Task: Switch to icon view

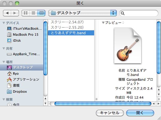Action: (x=25, y=13)
